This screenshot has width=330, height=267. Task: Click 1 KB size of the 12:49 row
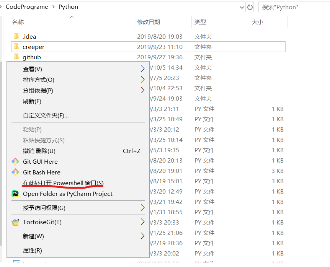pyautogui.click(x=278, y=191)
